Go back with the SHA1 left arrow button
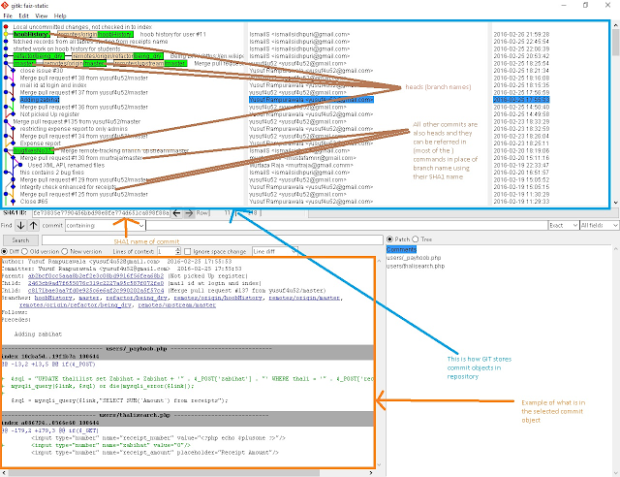 (176, 213)
